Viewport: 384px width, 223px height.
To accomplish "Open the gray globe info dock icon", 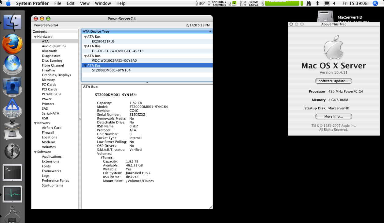I will (12, 151).
